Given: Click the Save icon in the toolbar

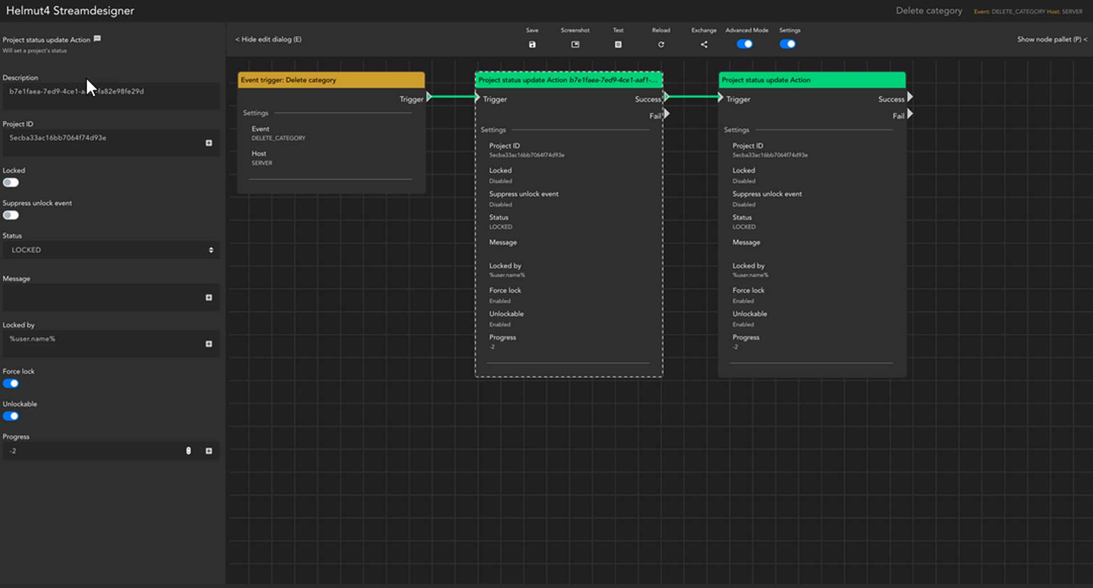Looking at the screenshot, I should [532, 44].
